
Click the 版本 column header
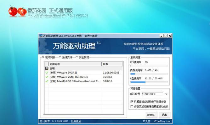pos(112,64)
